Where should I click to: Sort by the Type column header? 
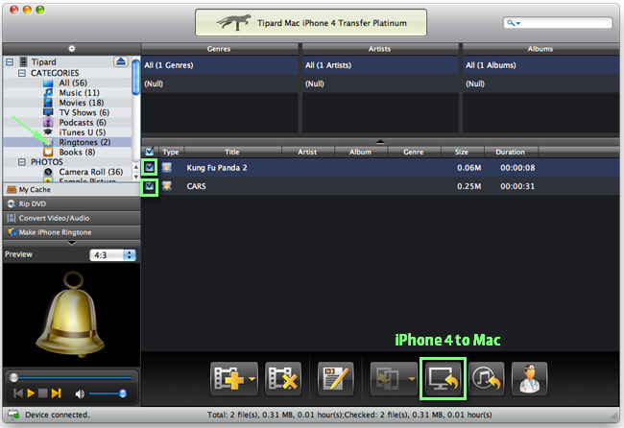[x=171, y=152]
